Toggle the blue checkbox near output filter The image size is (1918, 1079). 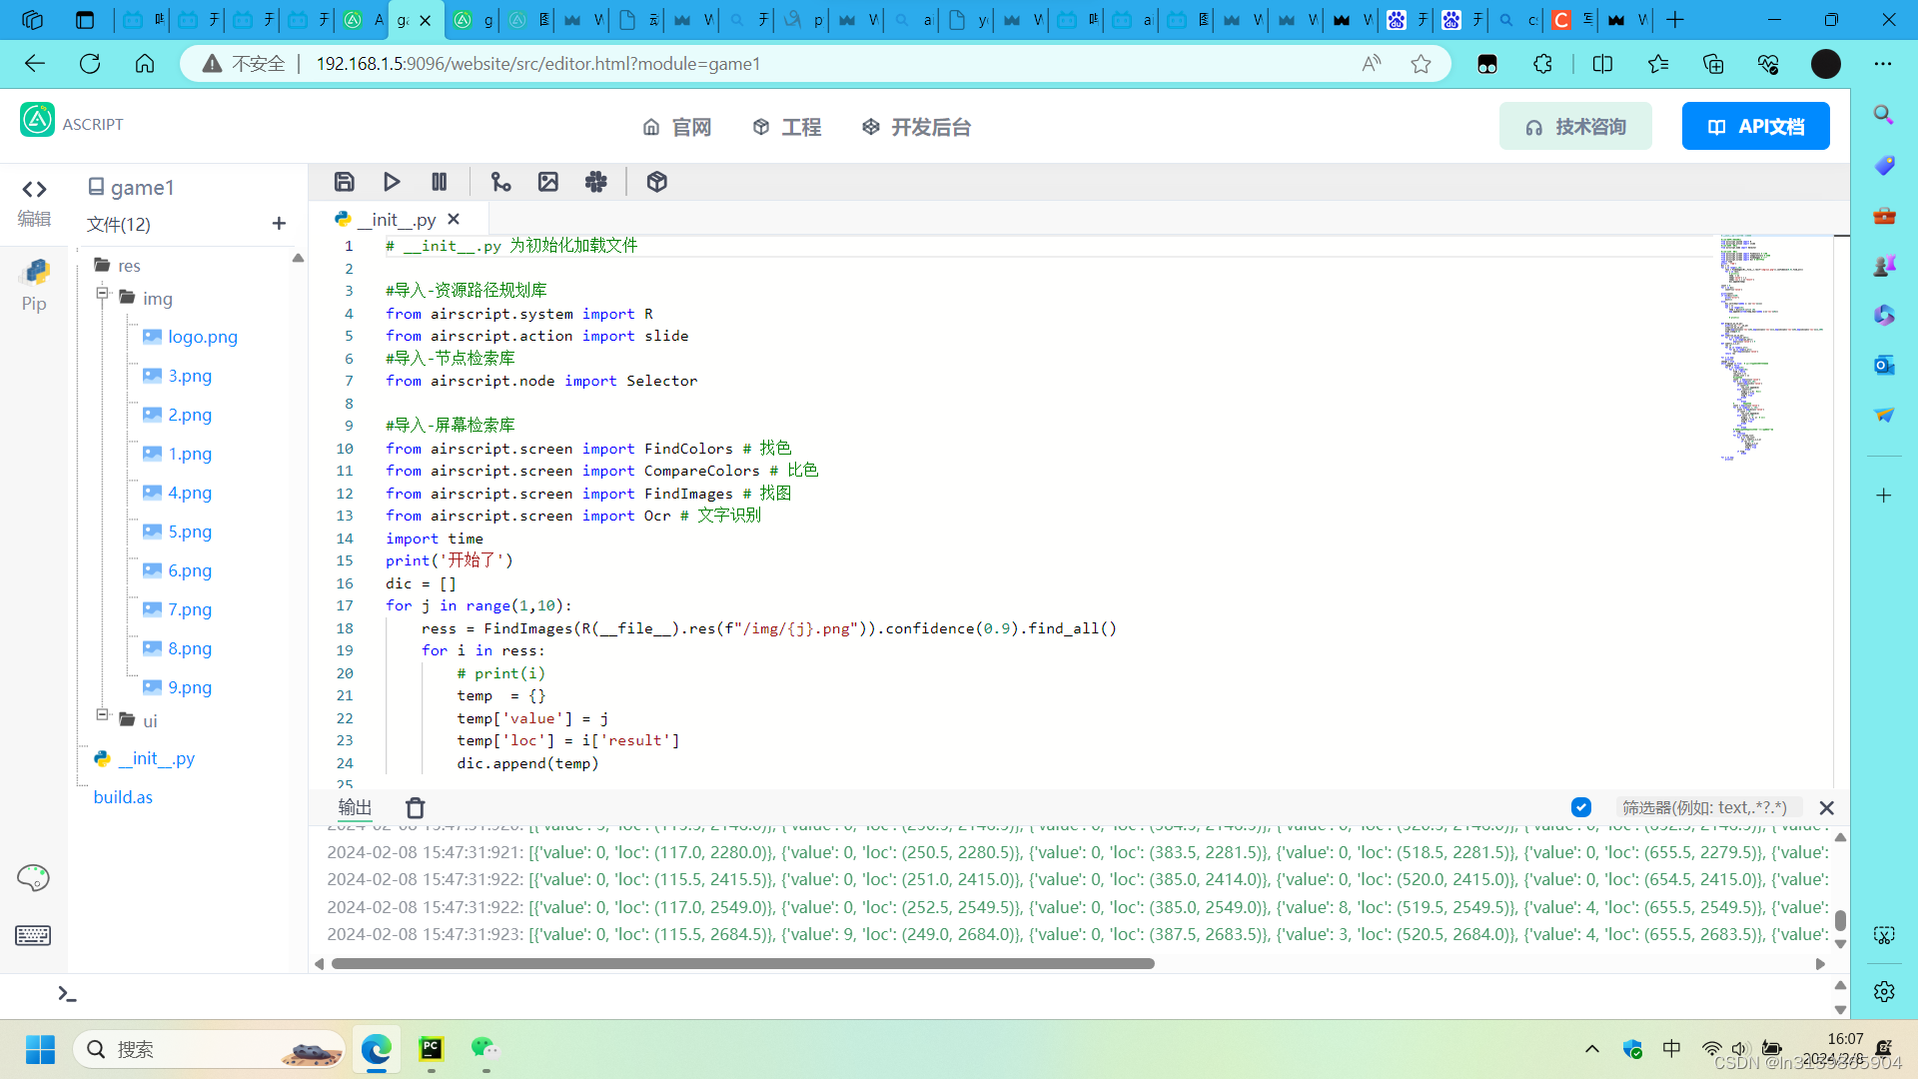(1581, 806)
